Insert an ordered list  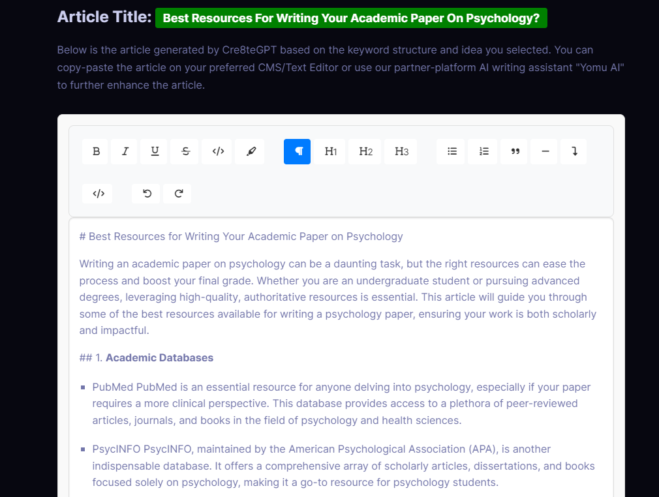tap(482, 151)
